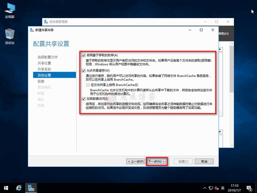Click the muted volume icon in the tray
The height and width of the screenshot is (193, 257).
216,188
